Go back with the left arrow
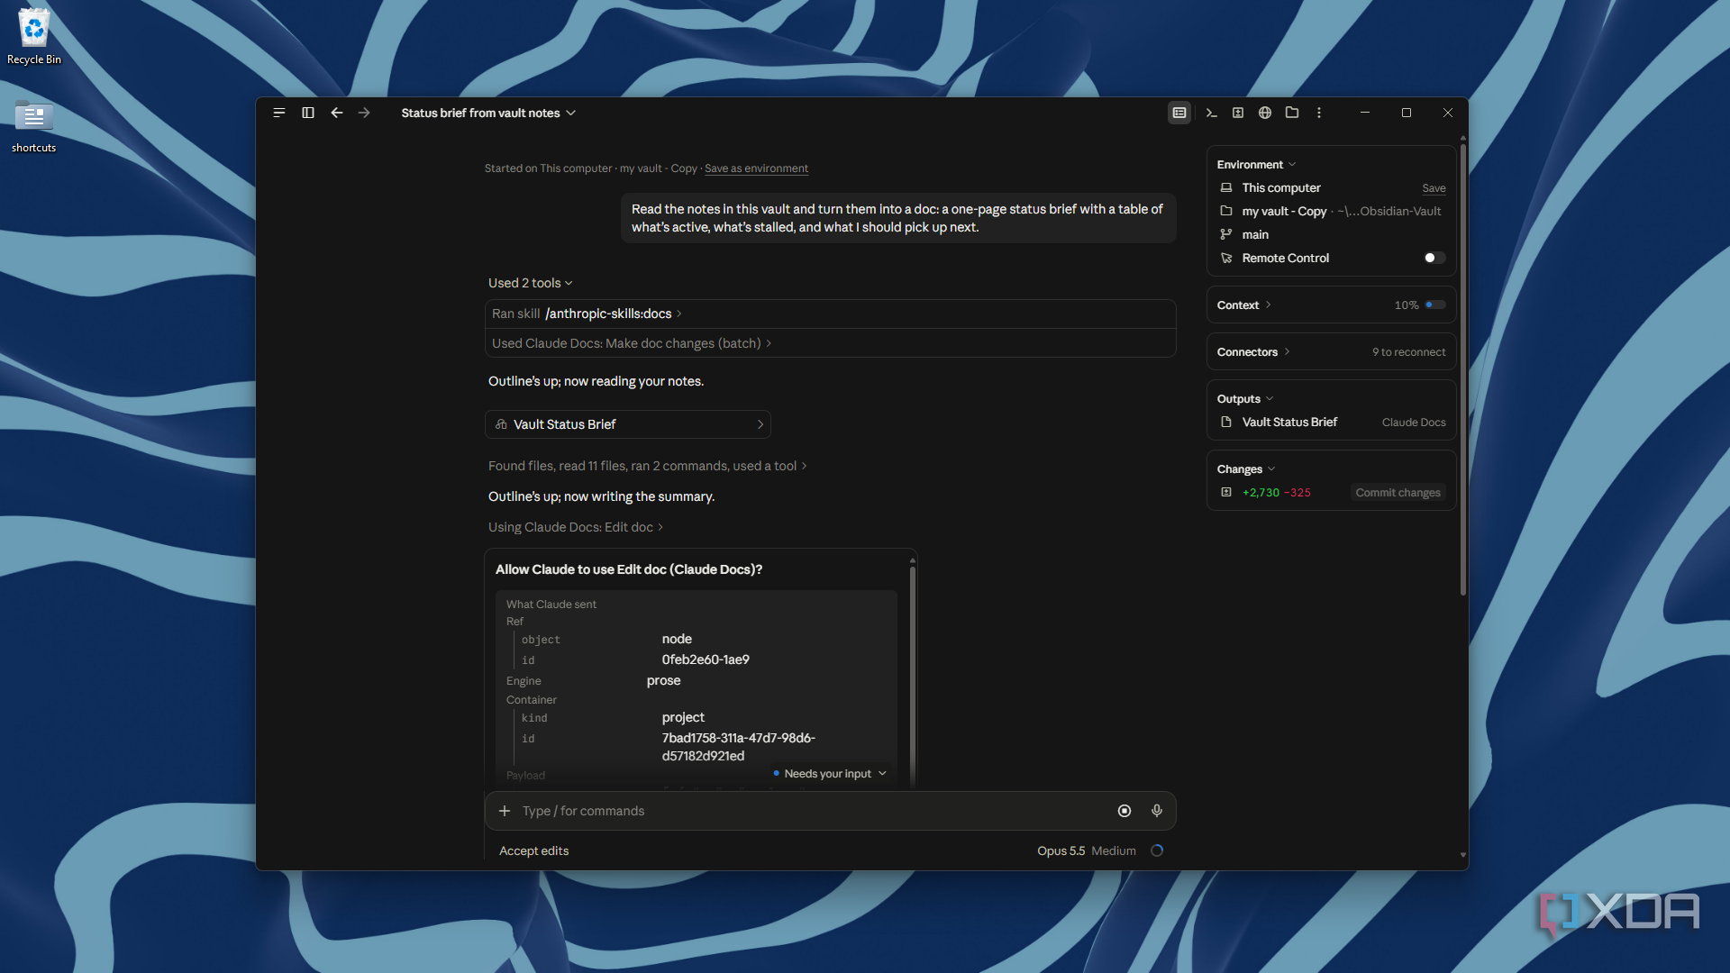 pyautogui.click(x=337, y=113)
